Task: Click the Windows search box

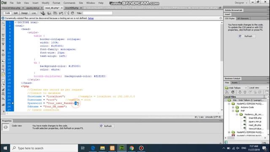Action: click(44, 148)
